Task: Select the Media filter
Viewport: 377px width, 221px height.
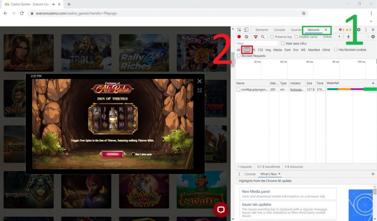Action: tap(278, 50)
